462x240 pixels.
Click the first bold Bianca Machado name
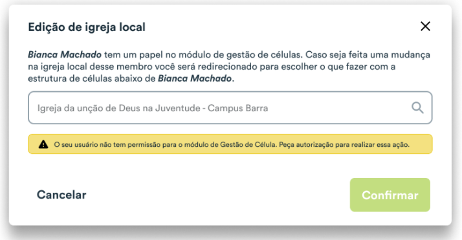65,55
